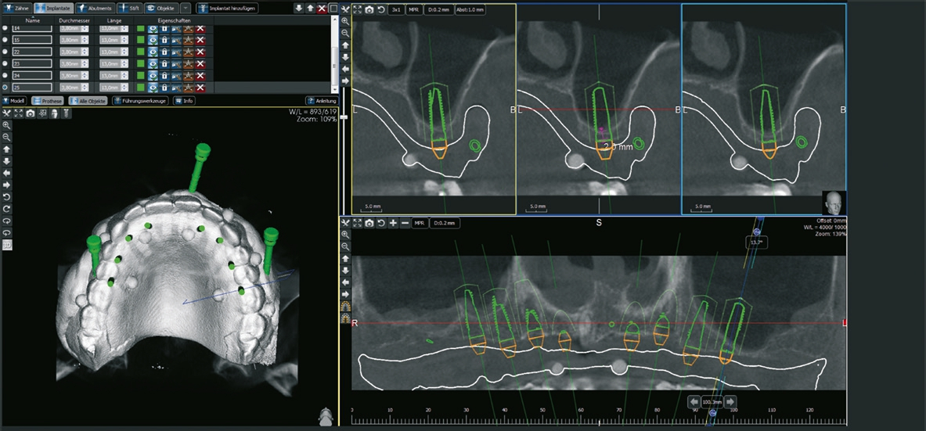The image size is (926, 431).
Task: Open the wrench settings icon in the cross-section view
Action: (x=345, y=9)
